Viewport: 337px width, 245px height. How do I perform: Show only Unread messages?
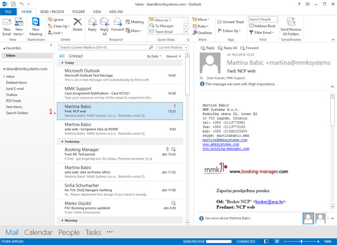click(76, 56)
